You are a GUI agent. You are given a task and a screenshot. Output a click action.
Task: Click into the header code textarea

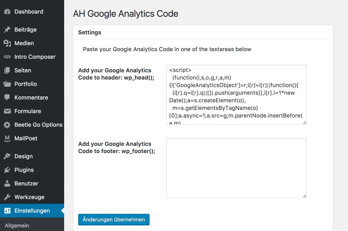[237, 95]
